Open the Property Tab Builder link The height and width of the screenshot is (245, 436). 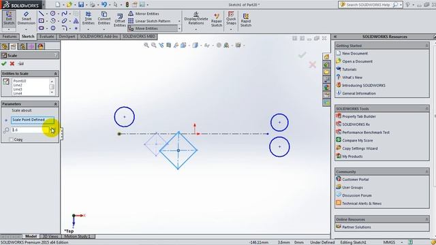click(x=359, y=116)
